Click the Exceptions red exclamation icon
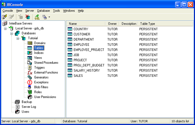Viewport: 195px width, 125px height. [x=30, y=82]
